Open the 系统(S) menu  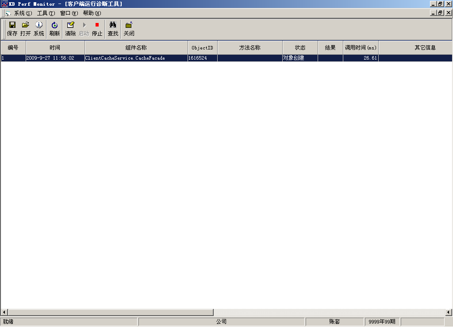coord(23,13)
